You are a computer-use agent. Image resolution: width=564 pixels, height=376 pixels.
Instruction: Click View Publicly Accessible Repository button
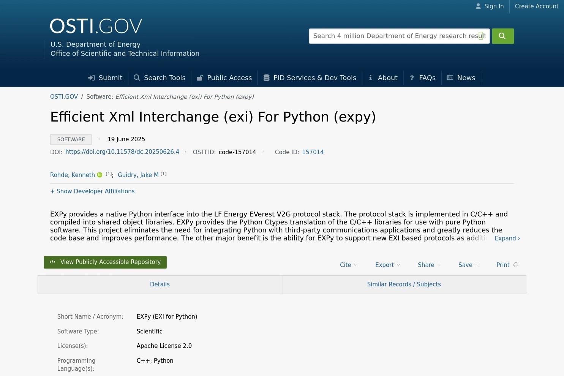pyautogui.click(x=105, y=262)
